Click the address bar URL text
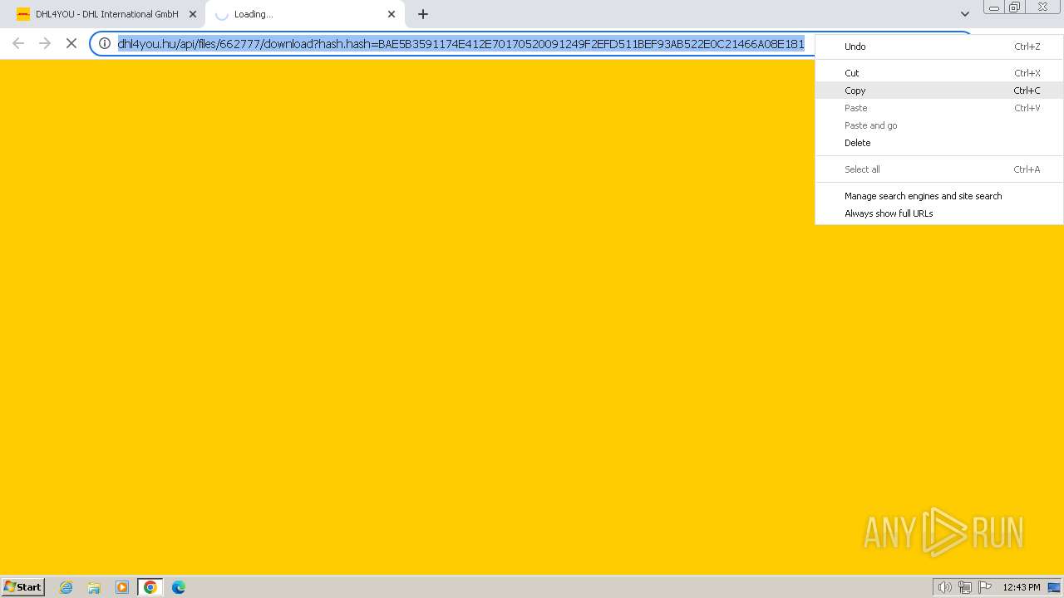The width and height of the screenshot is (1064, 598). [x=461, y=43]
